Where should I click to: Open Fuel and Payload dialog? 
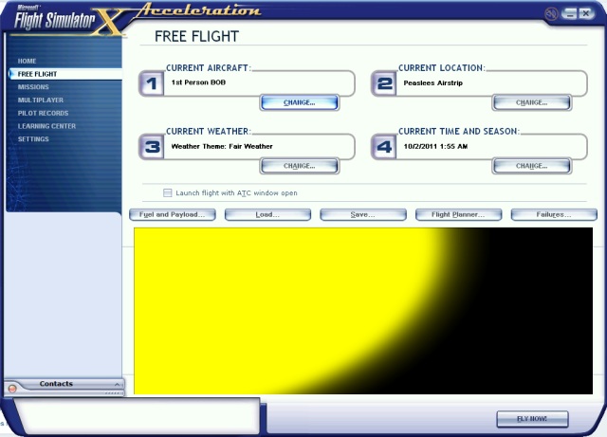click(x=173, y=214)
